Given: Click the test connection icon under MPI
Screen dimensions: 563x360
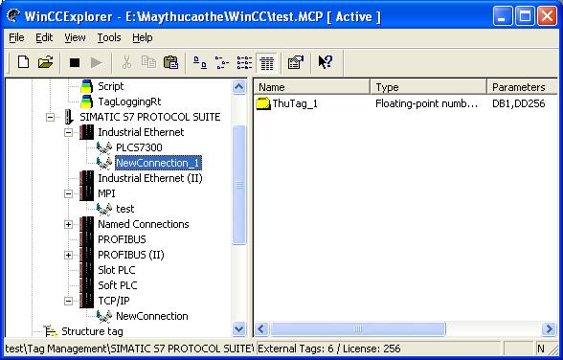Looking at the screenshot, I should (104, 209).
